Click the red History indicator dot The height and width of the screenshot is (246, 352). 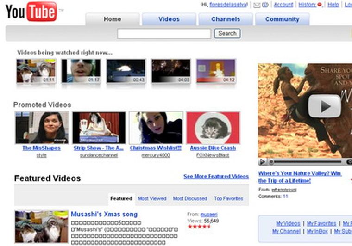pyautogui.click(x=320, y=5)
